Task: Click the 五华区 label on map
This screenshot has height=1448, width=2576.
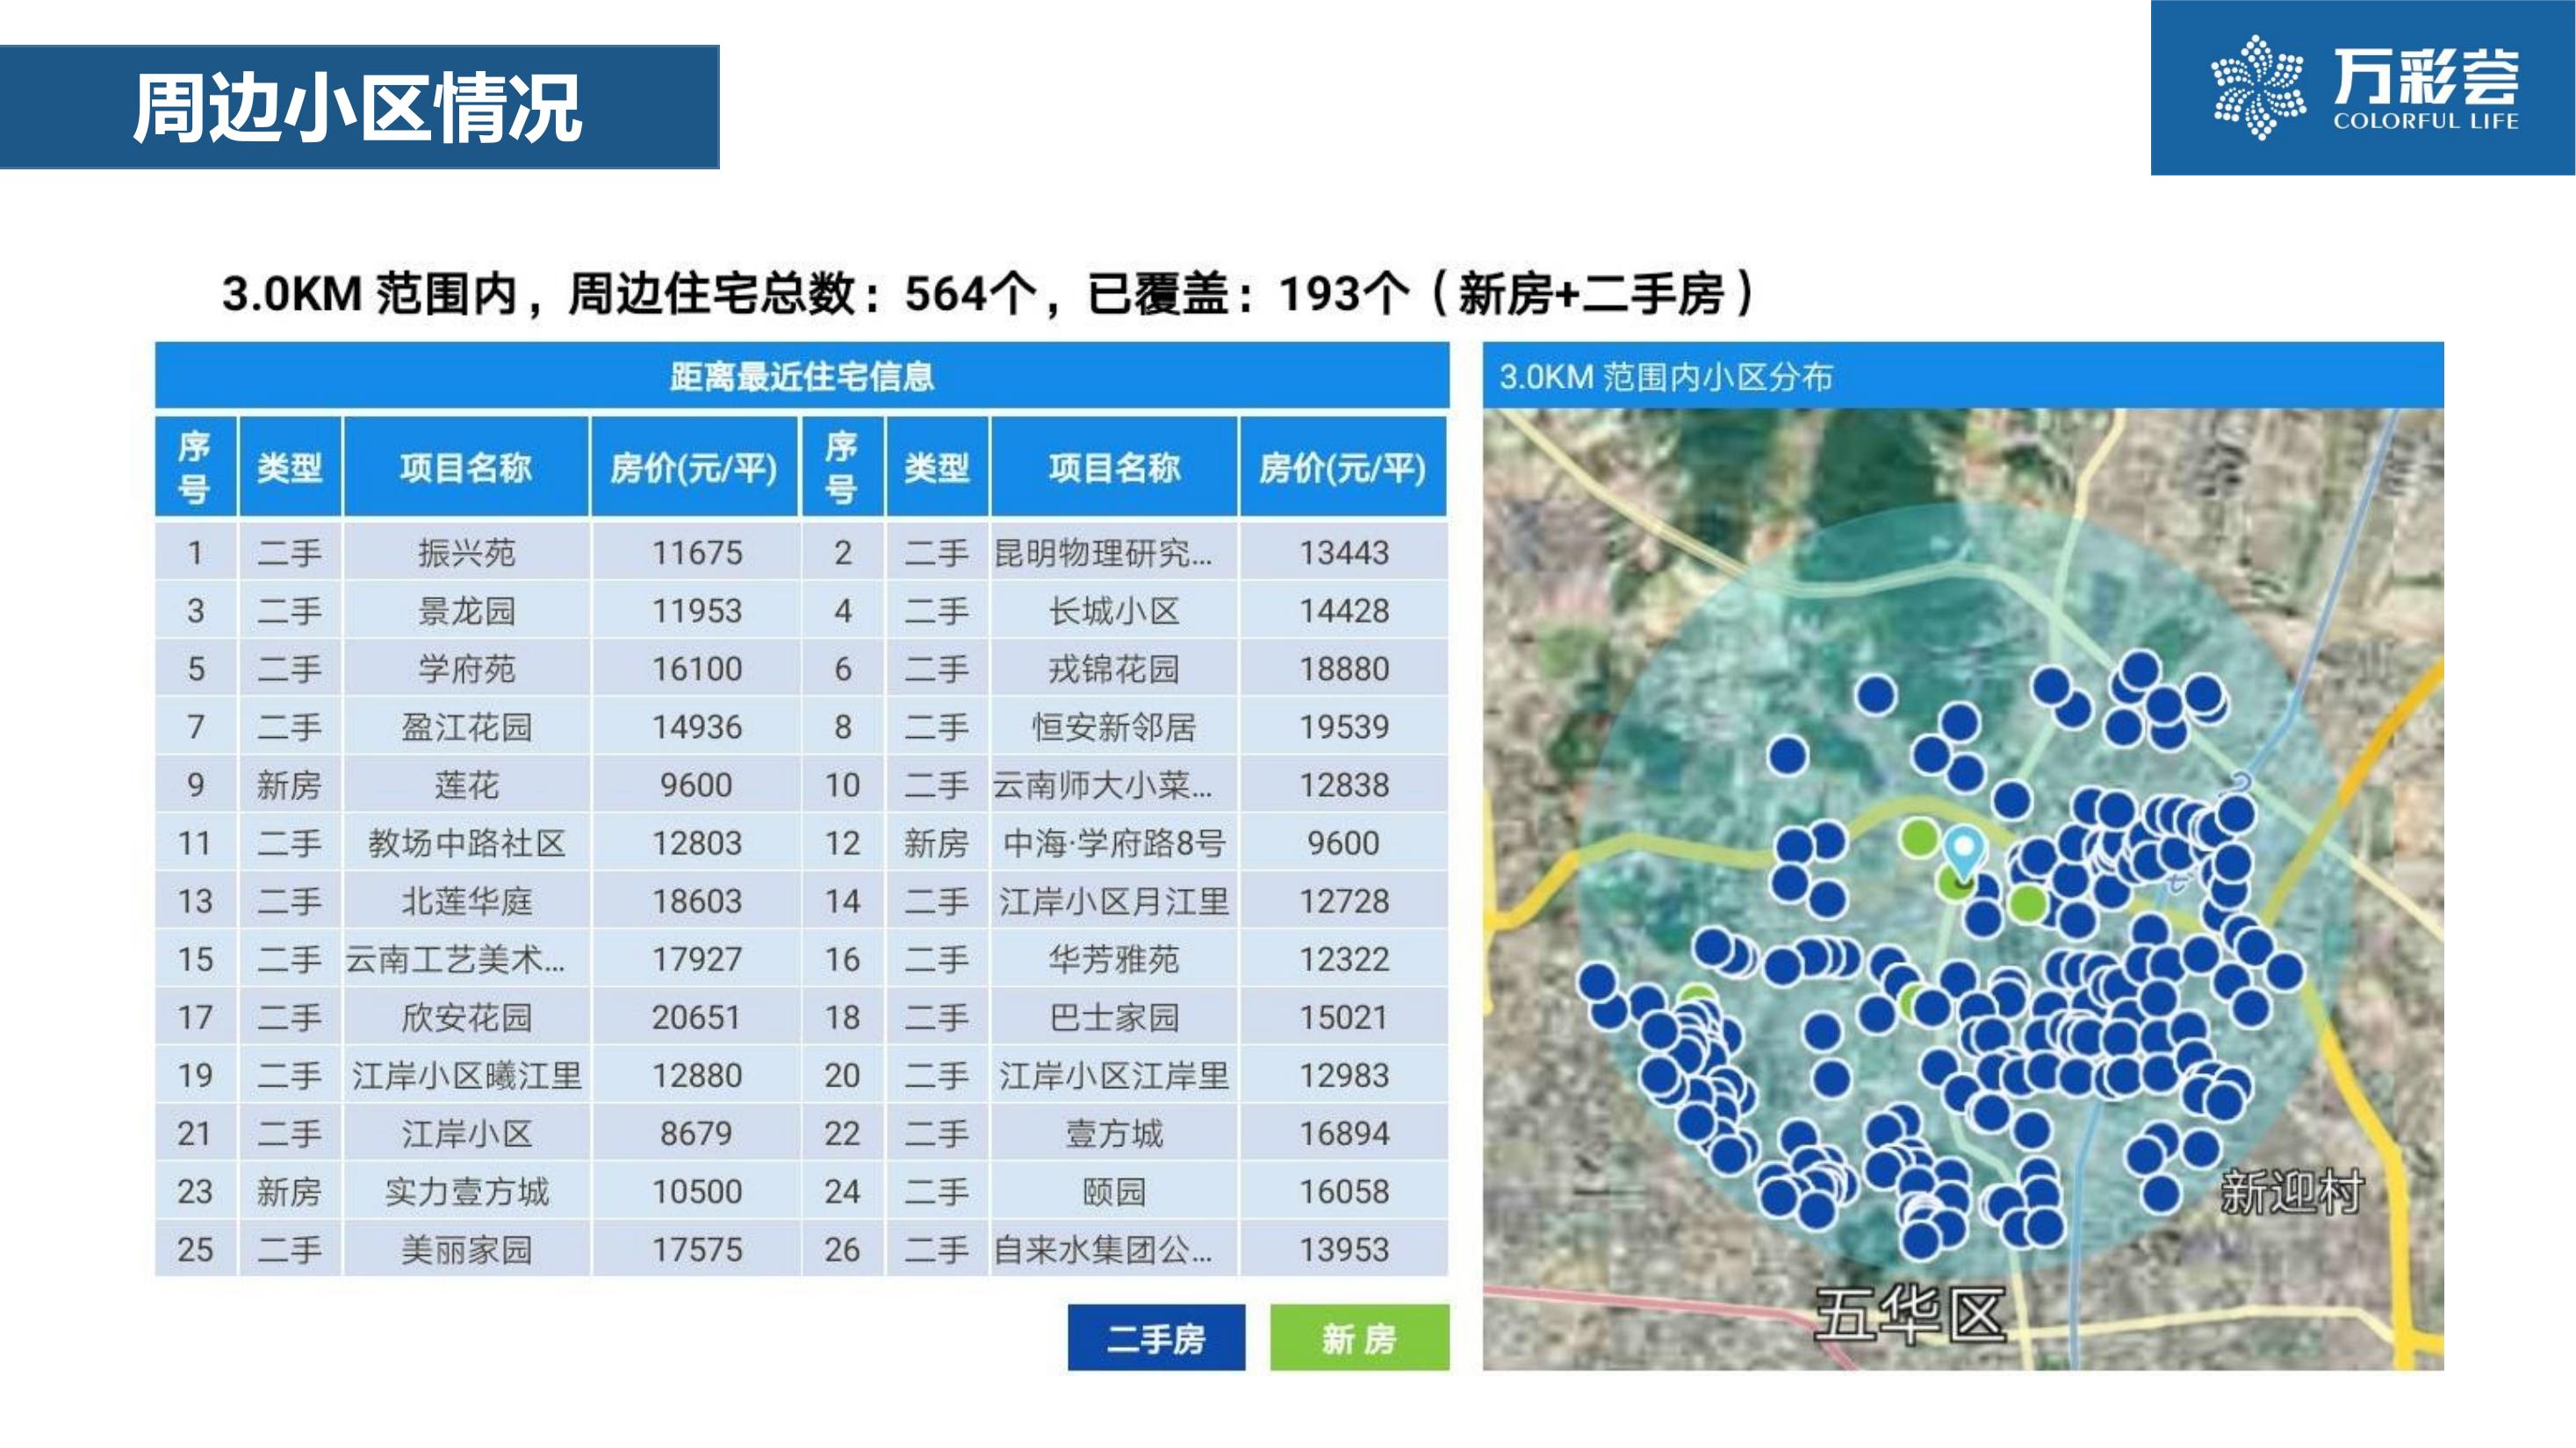Action: [1909, 1314]
